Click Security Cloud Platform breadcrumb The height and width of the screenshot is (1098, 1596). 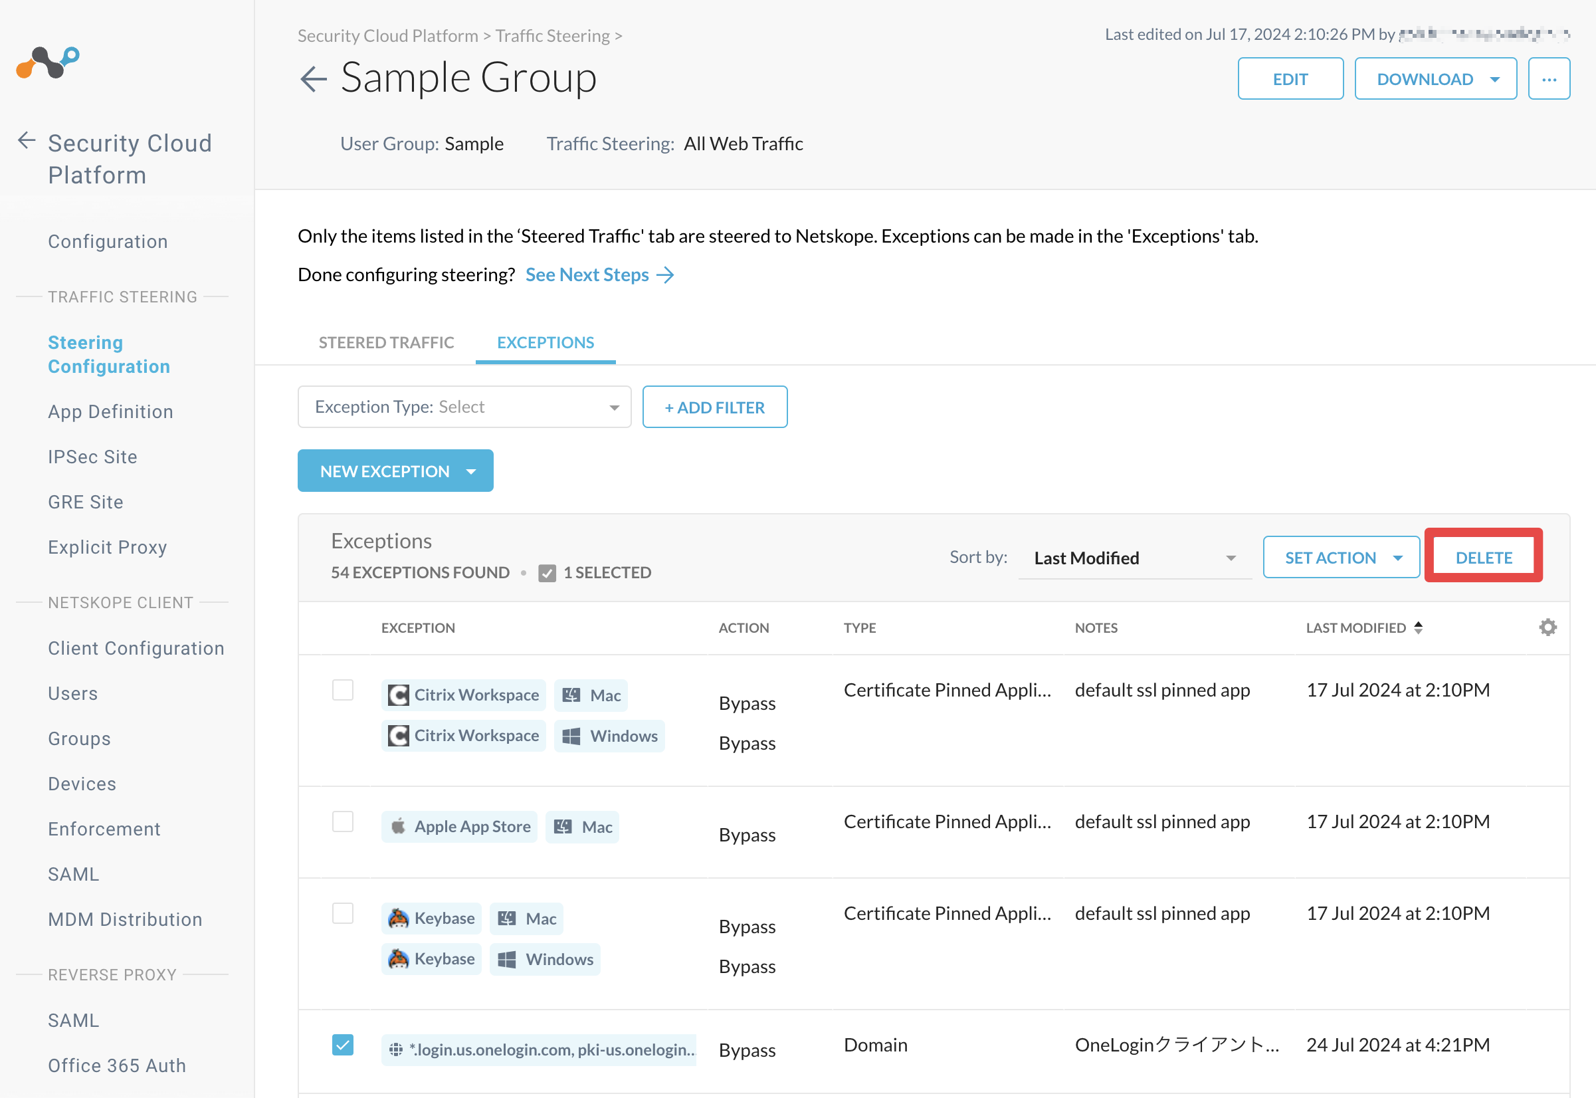(388, 36)
